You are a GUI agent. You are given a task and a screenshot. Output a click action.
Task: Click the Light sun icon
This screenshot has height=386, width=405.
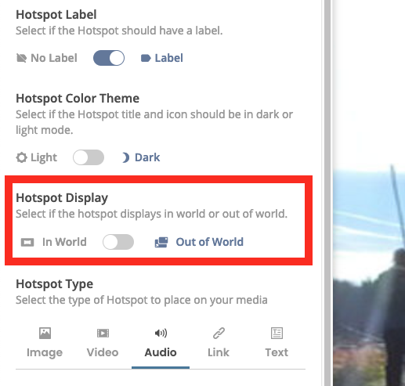(21, 157)
